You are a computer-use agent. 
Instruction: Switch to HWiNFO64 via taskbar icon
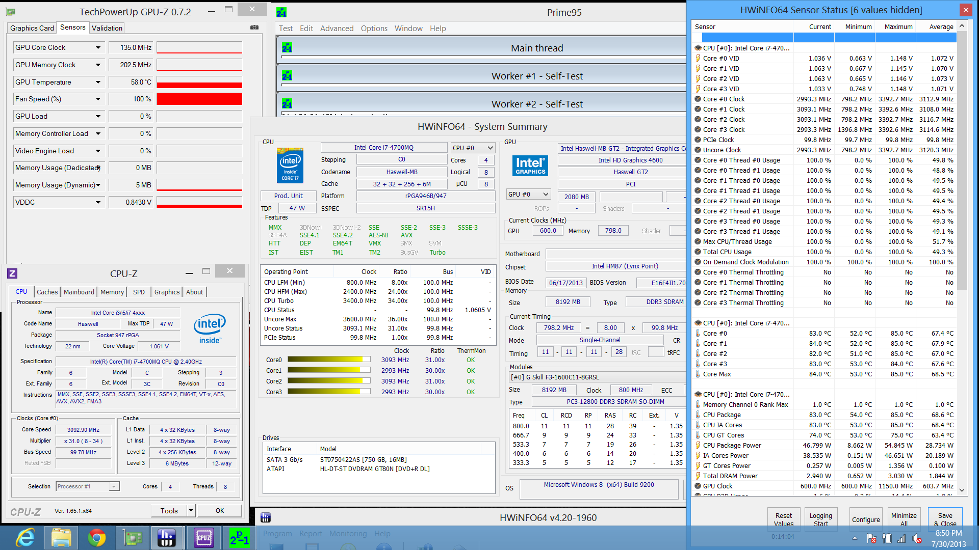(x=167, y=538)
